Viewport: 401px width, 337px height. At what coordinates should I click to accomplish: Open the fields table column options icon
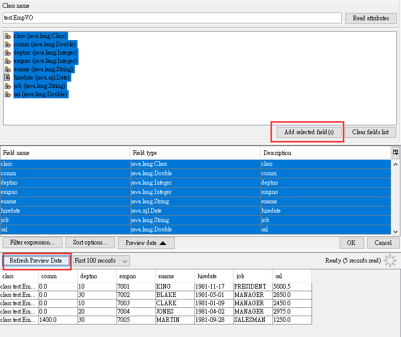(x=396, y=152)
